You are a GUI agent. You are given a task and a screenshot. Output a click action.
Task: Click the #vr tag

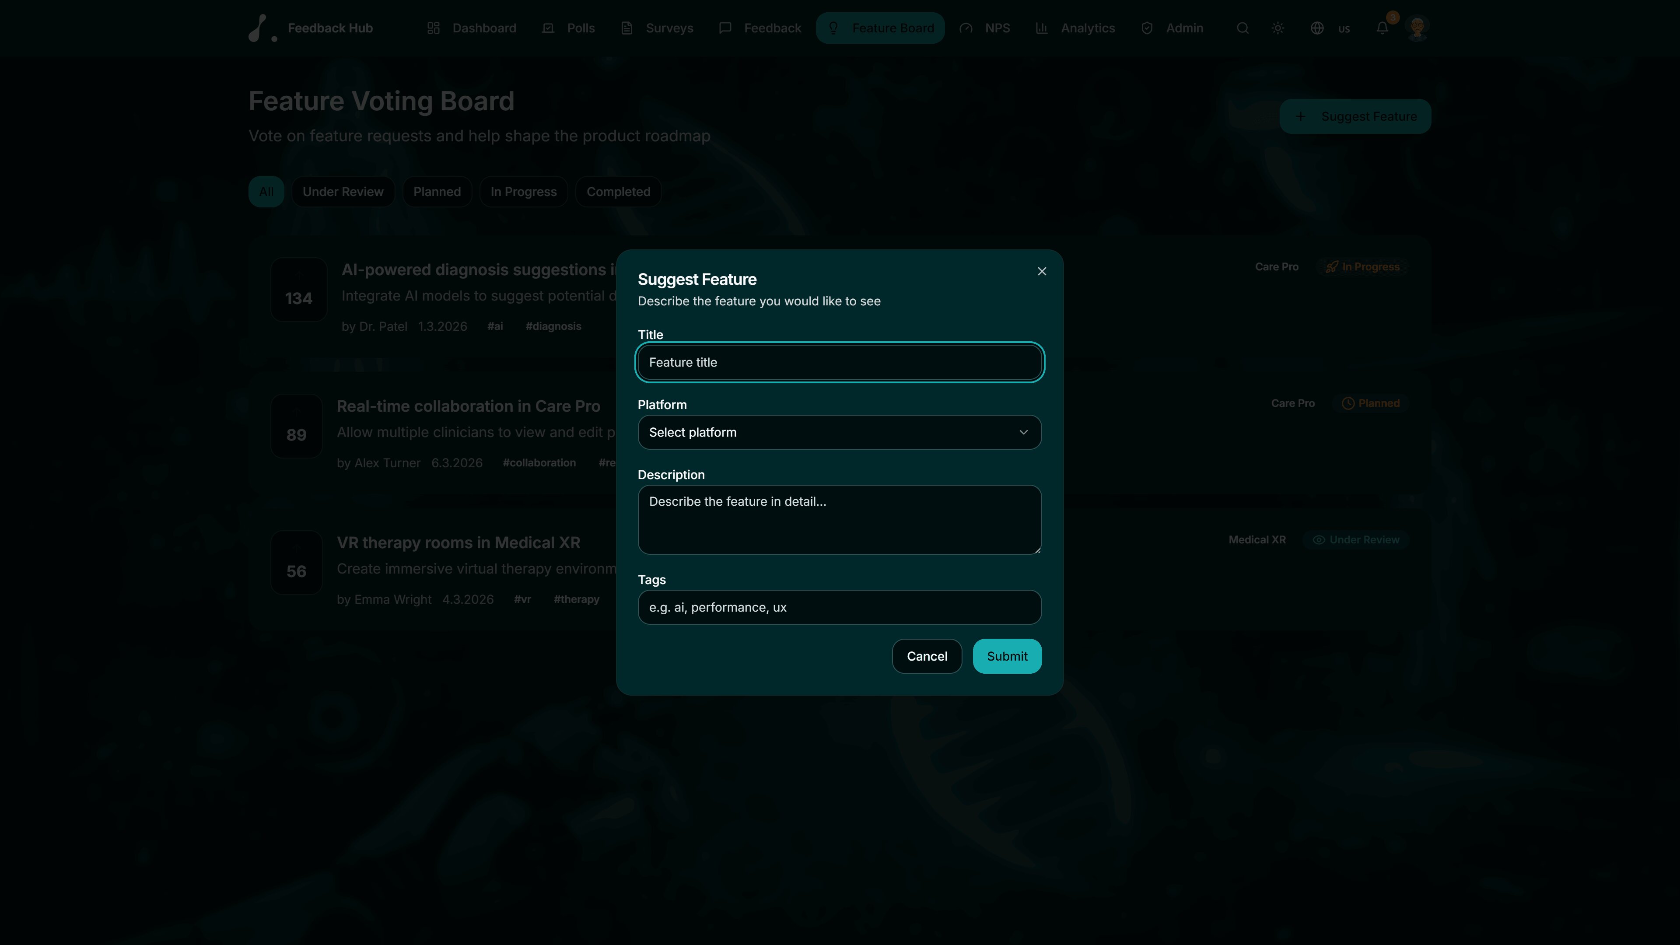coord(522,599)
